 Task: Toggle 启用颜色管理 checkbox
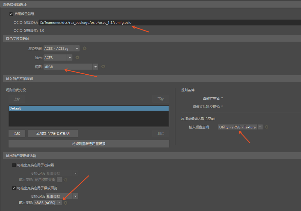coord(12,14)
